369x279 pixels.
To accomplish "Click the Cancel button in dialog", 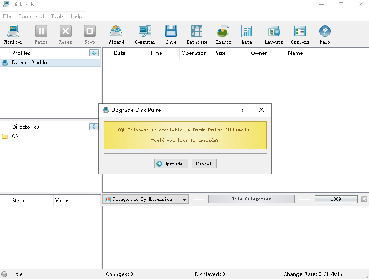I will (x=204, y=164).
